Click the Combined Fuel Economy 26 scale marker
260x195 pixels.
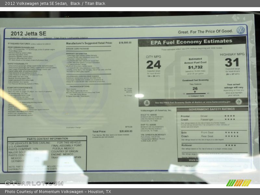[195, 89]
